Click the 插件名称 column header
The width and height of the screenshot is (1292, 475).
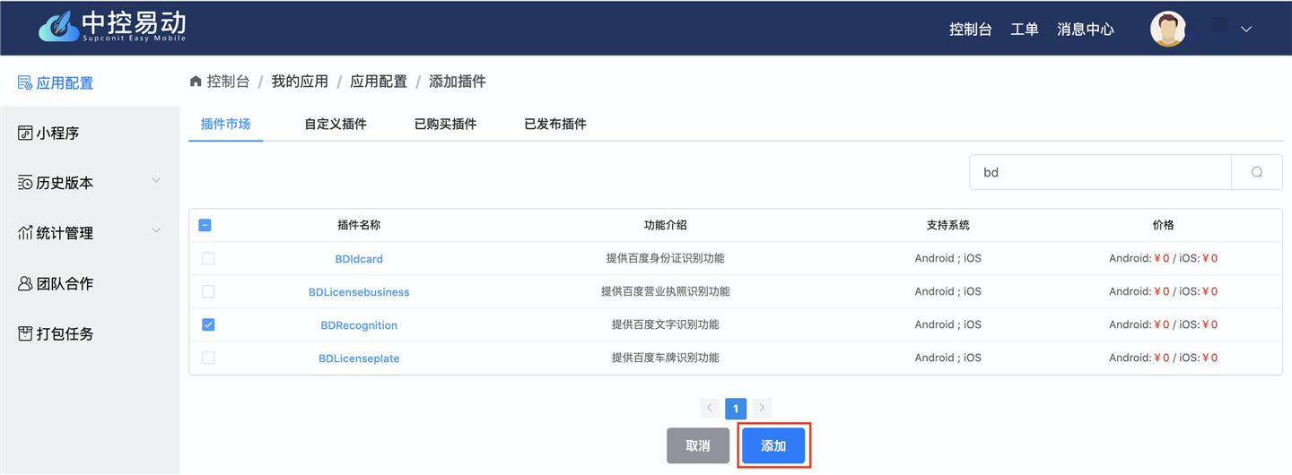click(x=359, y=225)
